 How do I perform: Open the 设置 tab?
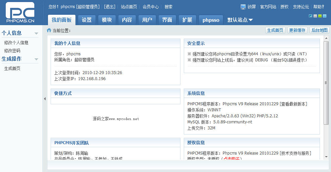tap(87, 20)
